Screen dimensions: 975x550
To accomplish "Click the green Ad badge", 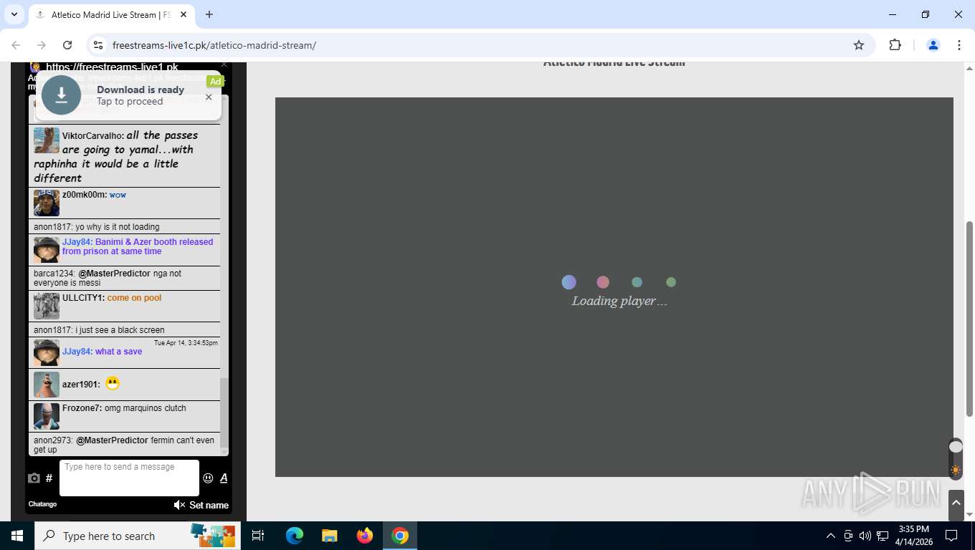I will (215, 82).
